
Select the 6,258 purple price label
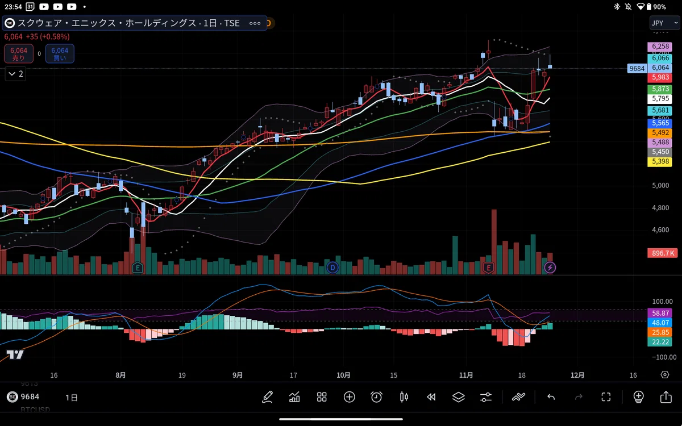pyautogui.click(x=660, y=46)
